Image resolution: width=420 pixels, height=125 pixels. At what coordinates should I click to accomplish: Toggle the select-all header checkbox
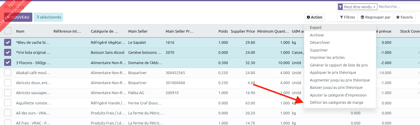tap(8, 31)
